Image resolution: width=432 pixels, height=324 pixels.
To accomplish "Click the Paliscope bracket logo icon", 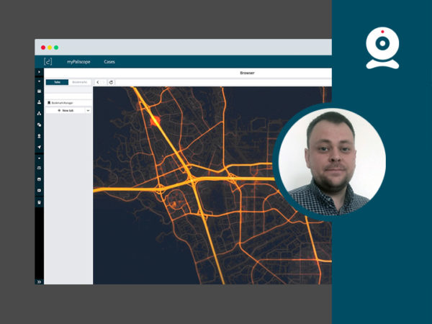I will pos(48,62).
